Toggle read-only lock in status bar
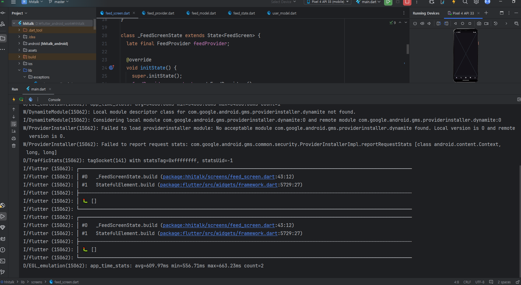 pyautogui.click(x=518, y=282)
